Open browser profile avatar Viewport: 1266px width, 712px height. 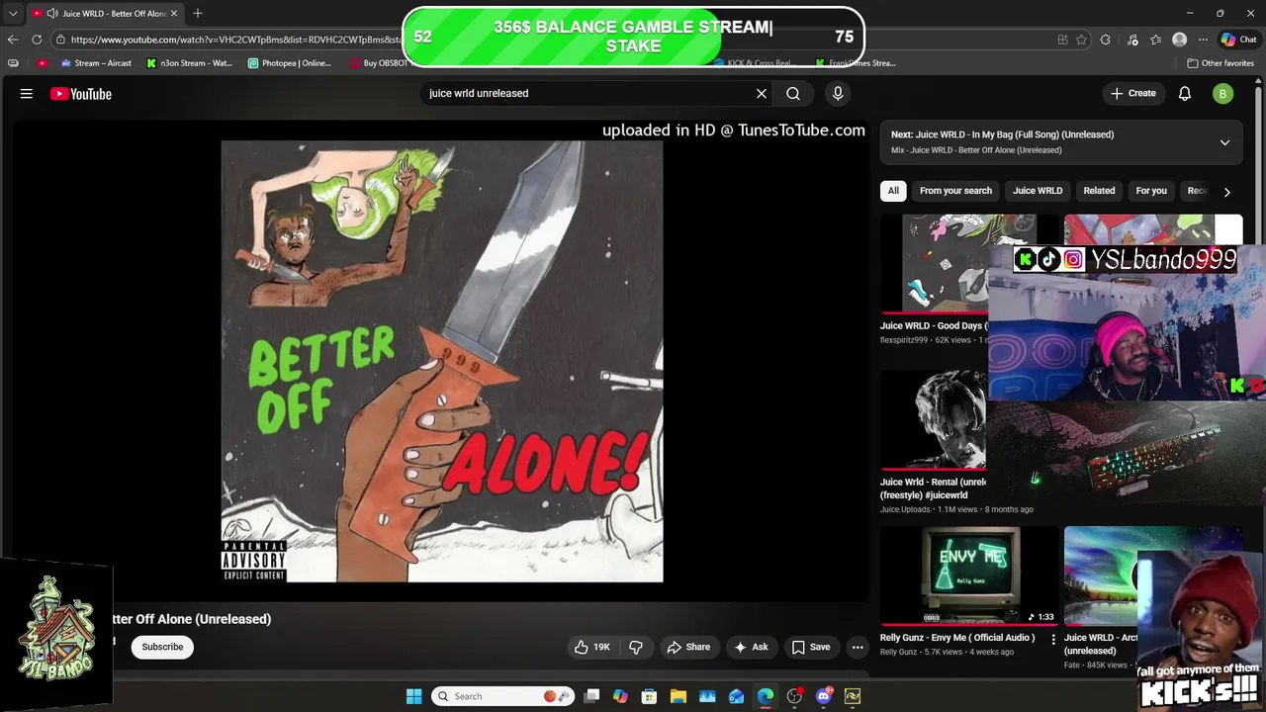tap(1179, 40)
